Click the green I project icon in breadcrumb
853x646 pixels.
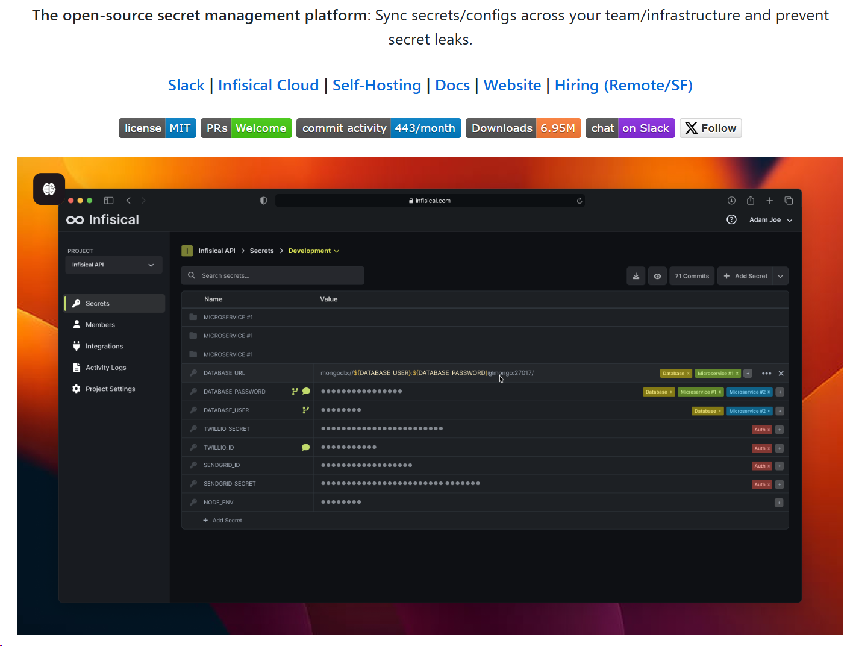pyautogui.click(x=187, y=251)
